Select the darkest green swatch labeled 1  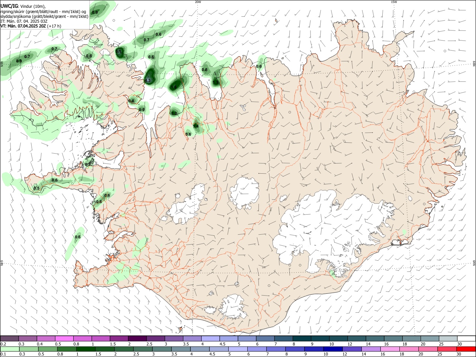point(86,349)
